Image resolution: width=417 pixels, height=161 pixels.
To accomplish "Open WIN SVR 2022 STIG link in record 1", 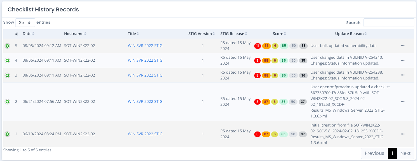I will pos(145,134).
